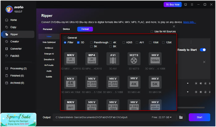Pick the 3D AVI format icon

point(113,59)
